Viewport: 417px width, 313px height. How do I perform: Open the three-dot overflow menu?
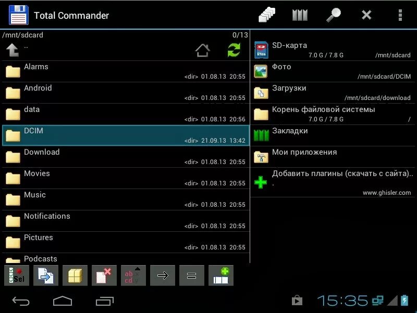(x=400, y=15)
